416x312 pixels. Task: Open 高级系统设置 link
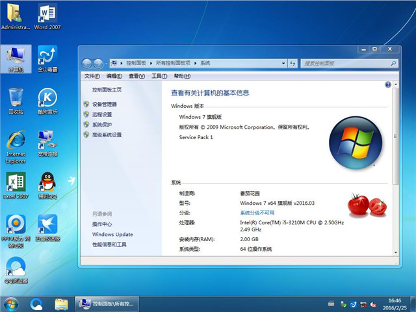[x=107, y=135]
